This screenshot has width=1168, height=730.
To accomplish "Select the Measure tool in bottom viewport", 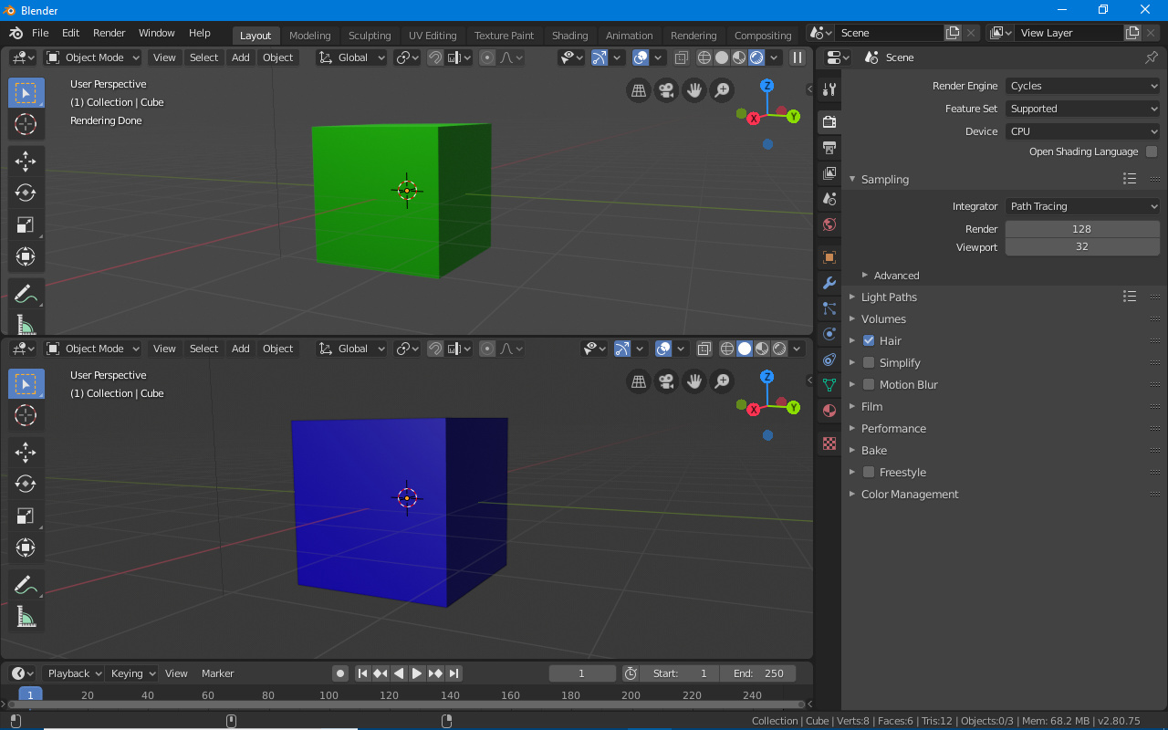I will 26,617.
